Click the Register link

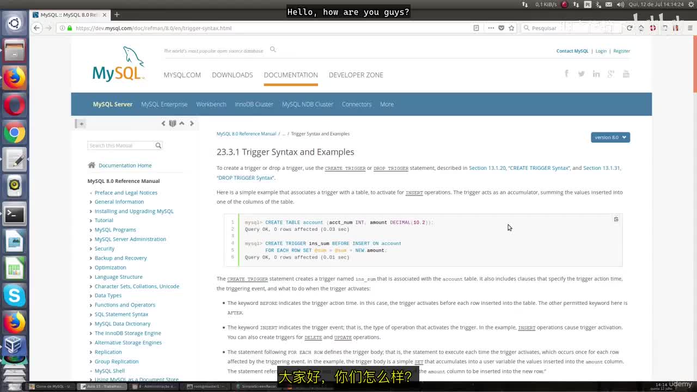[622, 51]
